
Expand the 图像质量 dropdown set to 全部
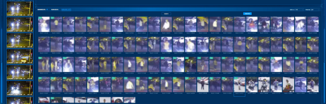coord(315,10)
